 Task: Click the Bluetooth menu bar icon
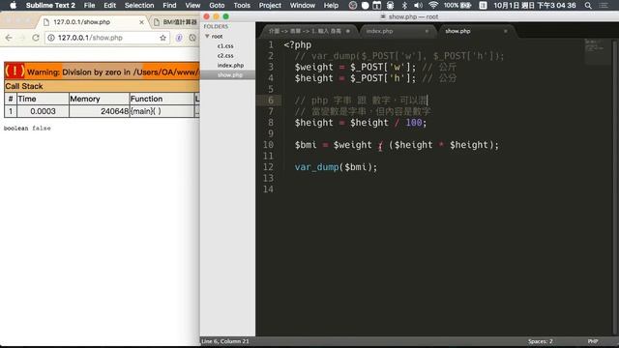pos(404,5)
